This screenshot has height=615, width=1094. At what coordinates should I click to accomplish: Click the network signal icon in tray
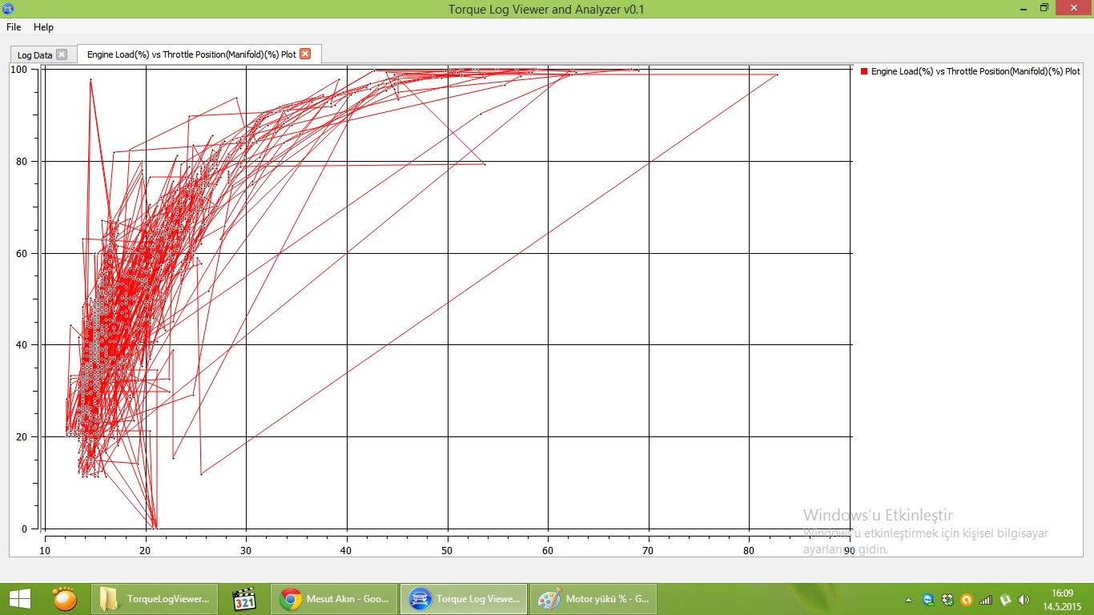986,600
